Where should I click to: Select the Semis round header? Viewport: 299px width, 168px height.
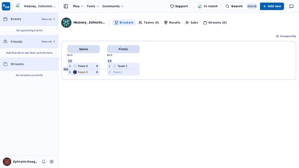pos(83,49)
